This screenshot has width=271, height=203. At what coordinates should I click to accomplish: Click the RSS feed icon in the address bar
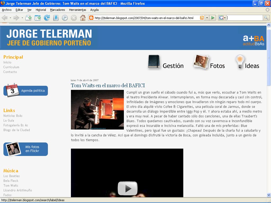(x=202, y=18)
